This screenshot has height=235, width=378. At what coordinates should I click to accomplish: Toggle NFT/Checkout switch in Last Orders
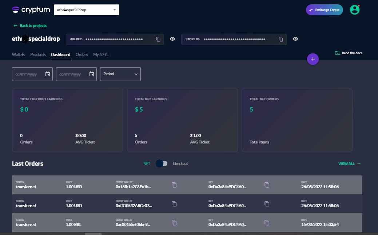pyautogui.click(x=162, y=163)
